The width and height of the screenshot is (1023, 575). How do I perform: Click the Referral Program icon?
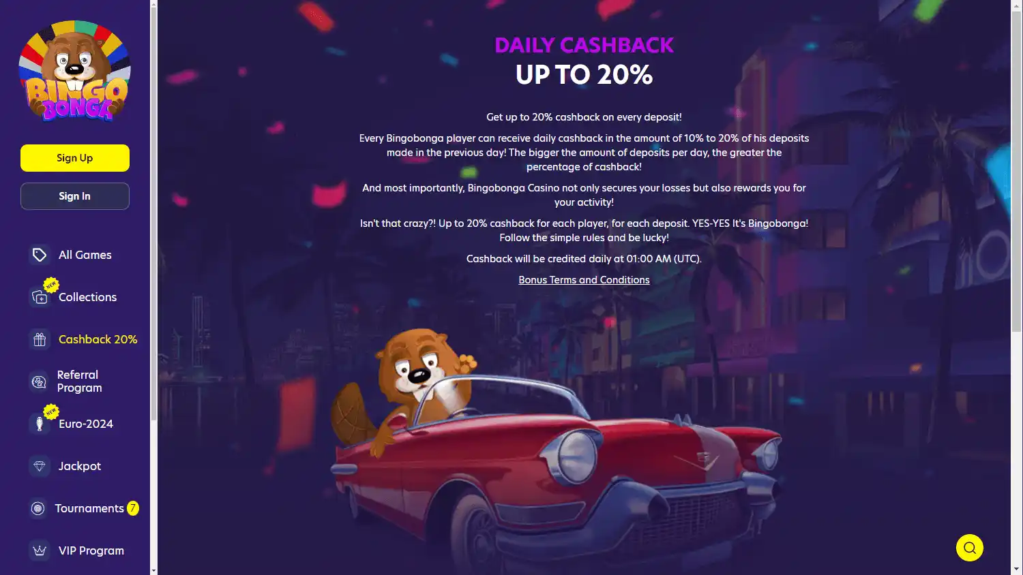[x=40, y=382]
